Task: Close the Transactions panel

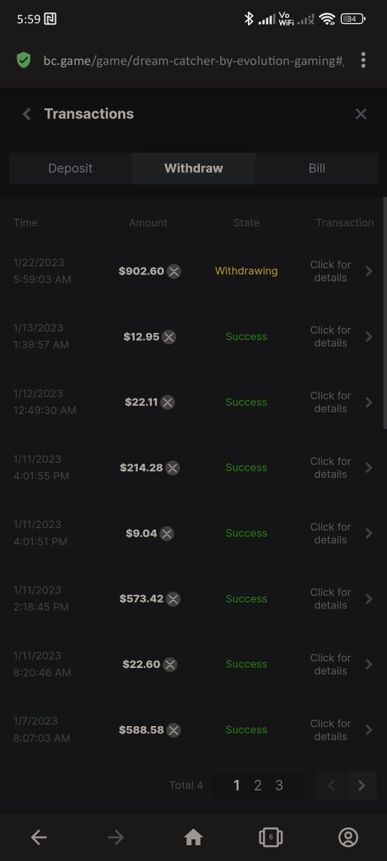Action: pyautogui.click(x=361, y=114)
